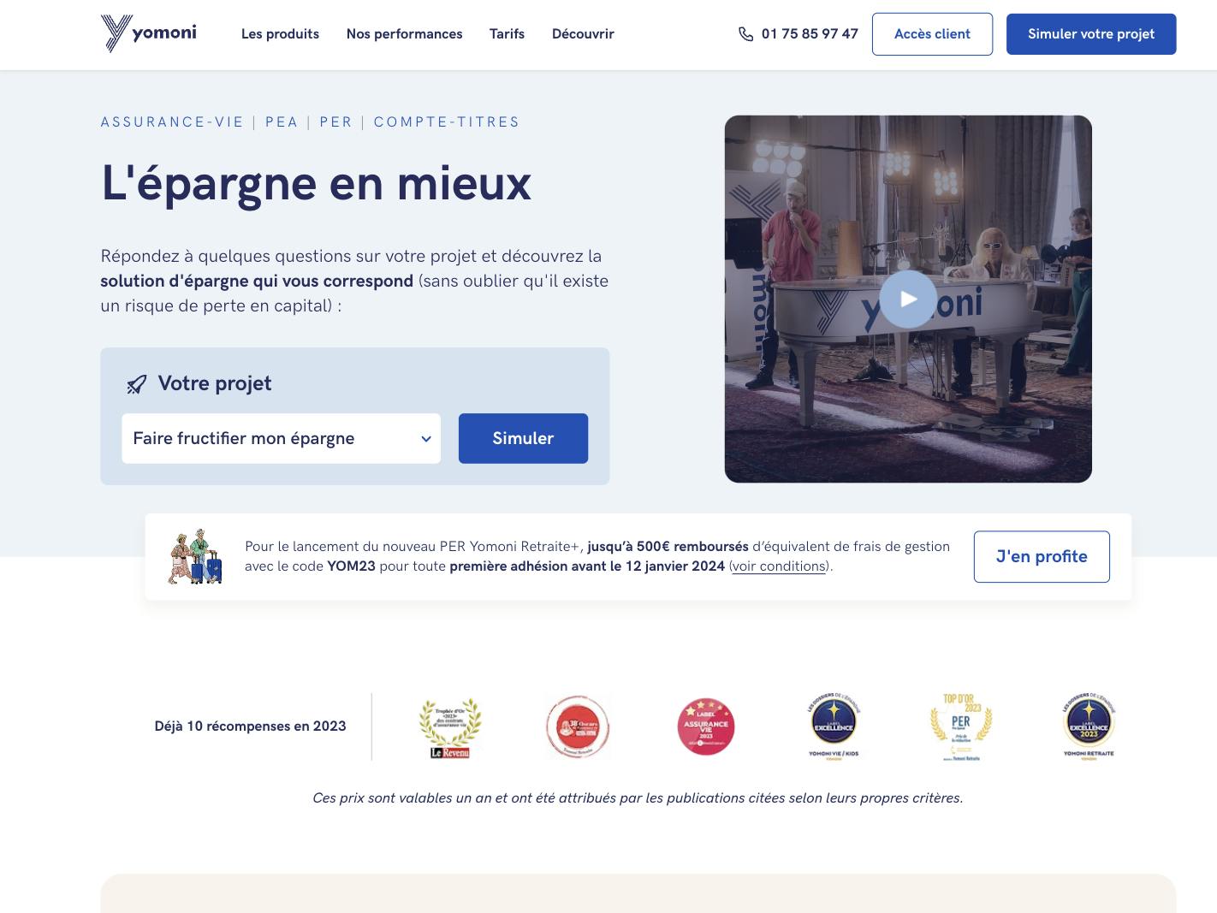Click the Déjà 10 récompenses en 2023 text
The height and width of the screenshot is (913, 1217).
tap(250, 726)
